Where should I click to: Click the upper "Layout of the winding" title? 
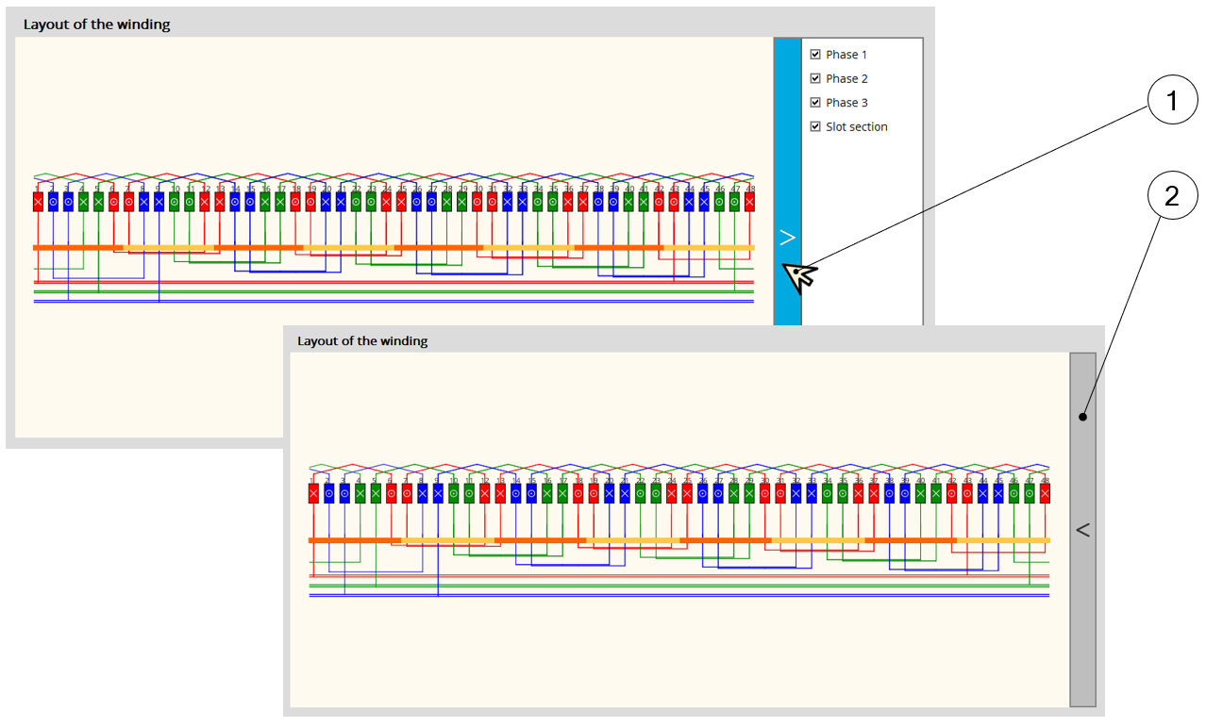96,25
